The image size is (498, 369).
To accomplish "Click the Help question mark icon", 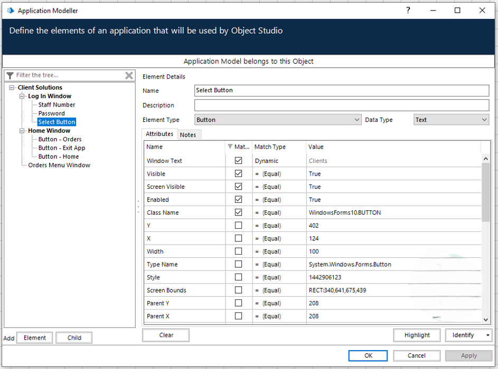I will click(x=408, y=11).
